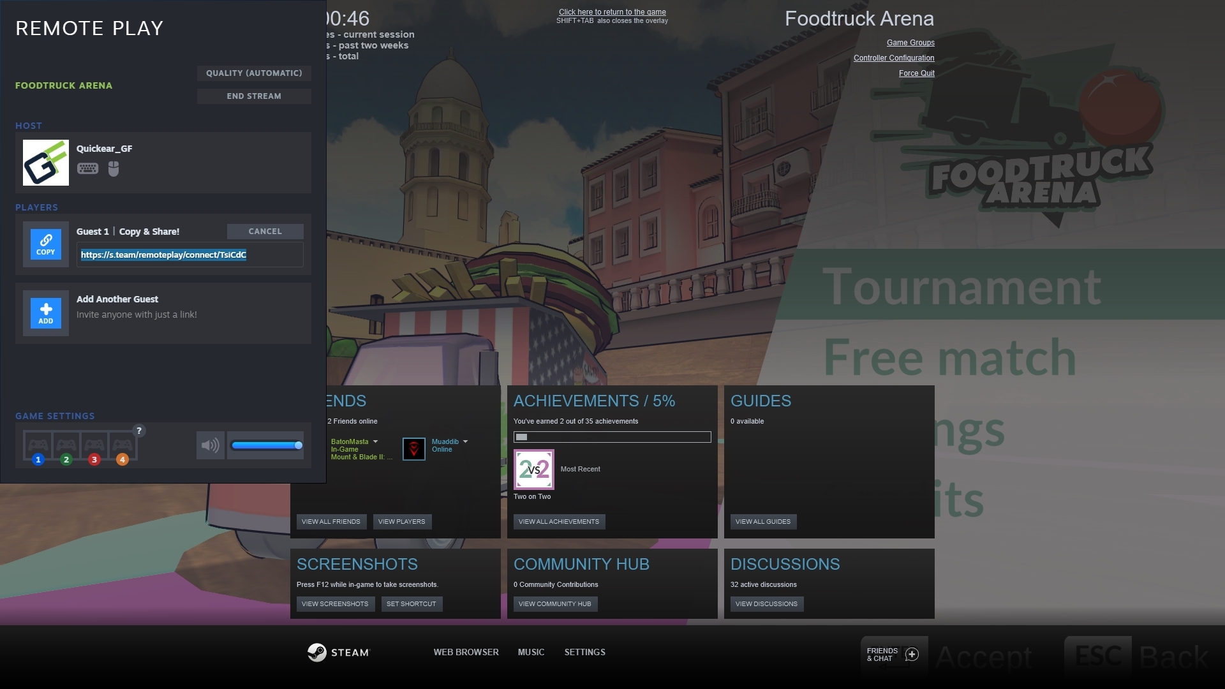This screenshot has height=689, width=1225.
Task: Select controller slot 2
Action: 66,447
